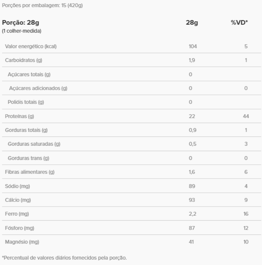Image resolution: width=262 pixels, height=265 pixels.
Task: Select the 'Gorduras totais (g)' label
Action: coord(27,130)
